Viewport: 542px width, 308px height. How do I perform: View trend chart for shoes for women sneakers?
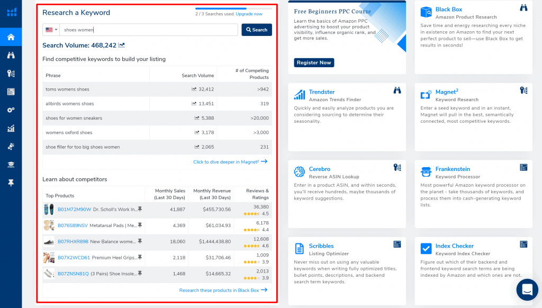[x=197, y=118]
